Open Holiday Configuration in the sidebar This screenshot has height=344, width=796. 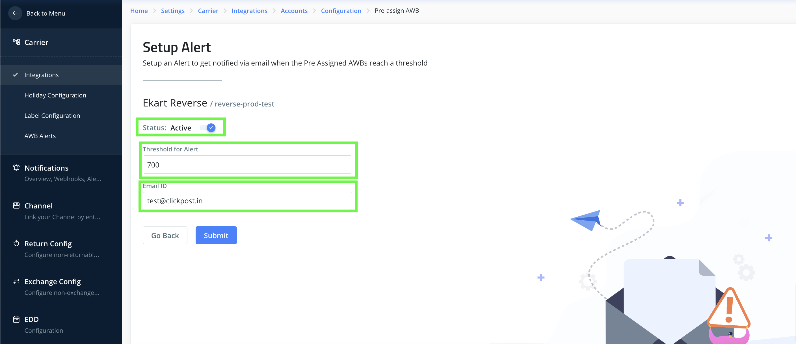point(61,95)
